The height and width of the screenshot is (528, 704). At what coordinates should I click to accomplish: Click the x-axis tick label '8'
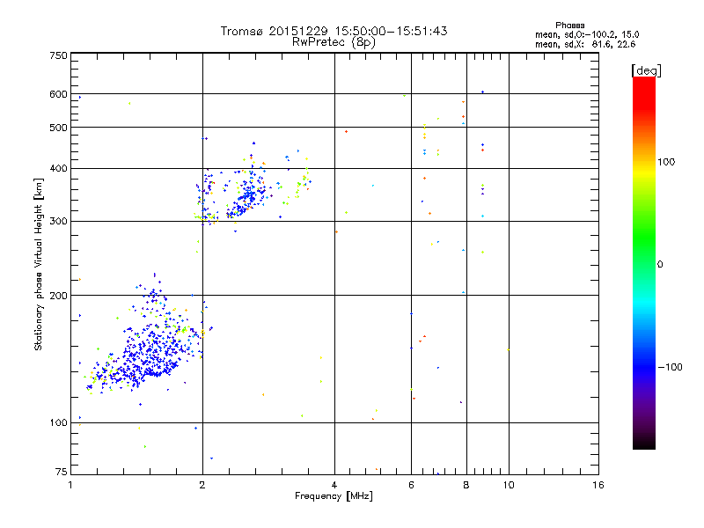(466, 485)
